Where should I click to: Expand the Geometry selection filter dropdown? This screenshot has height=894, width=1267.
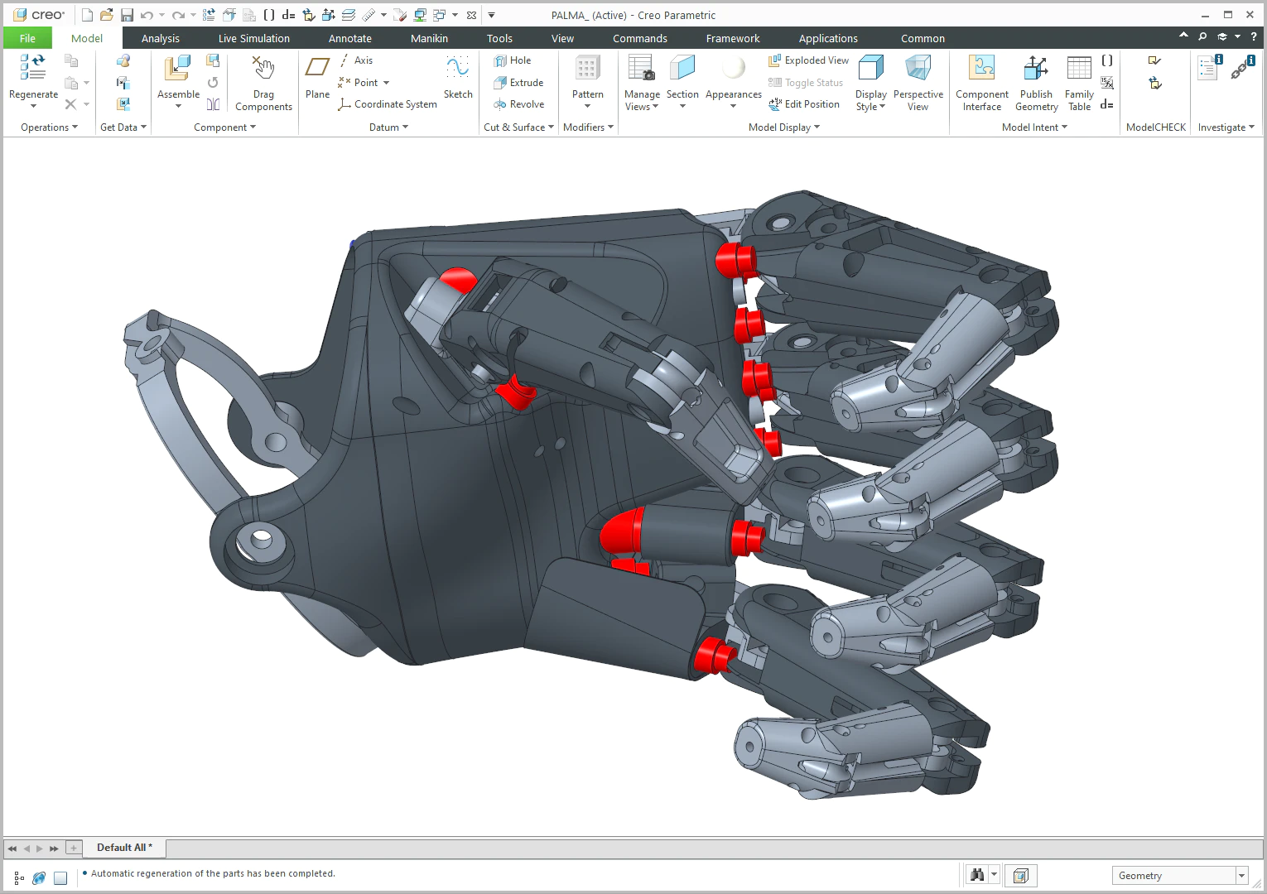[1241, 876]
